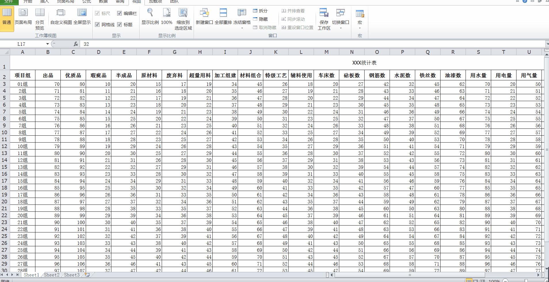Open the Sheet3 worksheet tab
The height and width of the screenshot is (282, 549).
pos(72,275)
